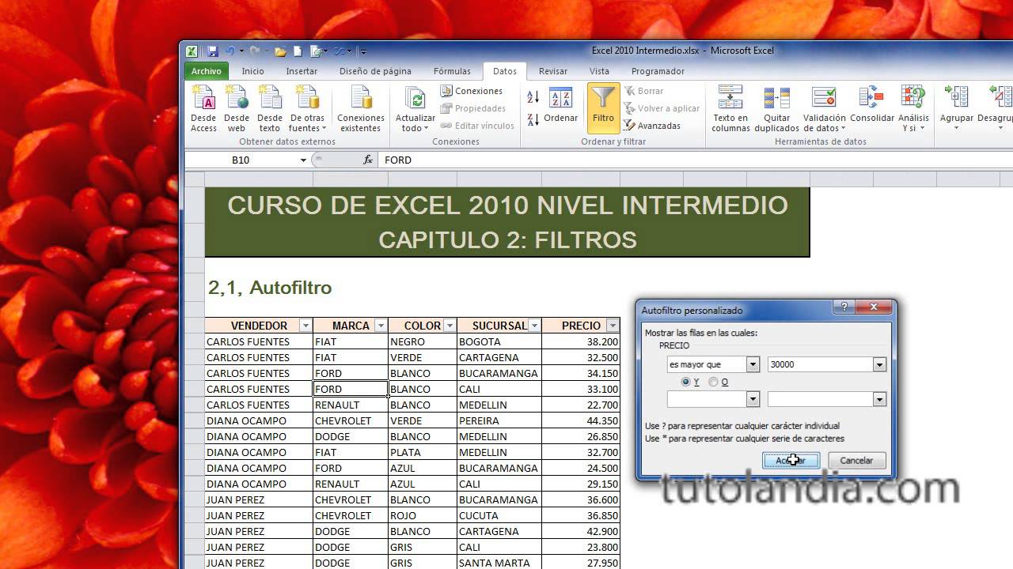Select the SANTA MARTA cell

click(499, 563)
